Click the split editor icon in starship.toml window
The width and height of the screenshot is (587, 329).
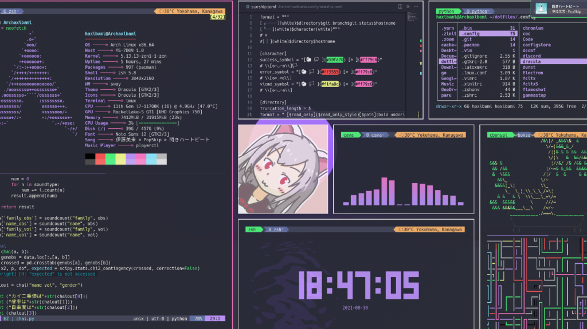[400, 6]
